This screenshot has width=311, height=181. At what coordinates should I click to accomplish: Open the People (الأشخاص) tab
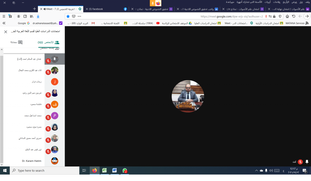click(49, 42)
